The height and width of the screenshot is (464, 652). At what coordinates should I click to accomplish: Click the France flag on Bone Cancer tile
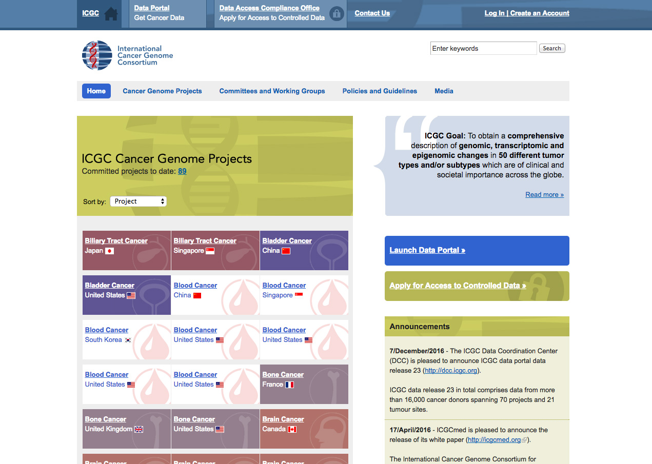[x=289, y=385]
